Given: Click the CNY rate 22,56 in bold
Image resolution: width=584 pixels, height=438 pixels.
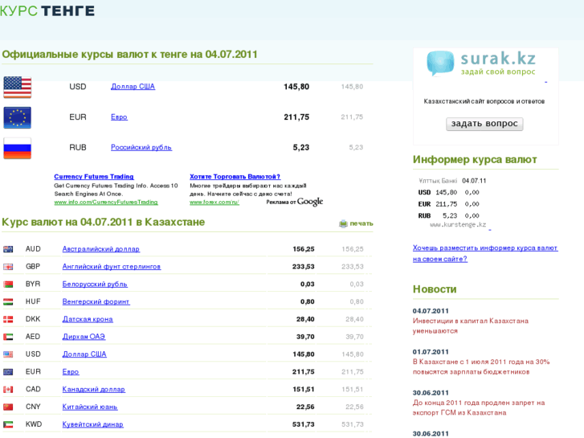Looking at the screenshot, I should [x=305, y=407].
